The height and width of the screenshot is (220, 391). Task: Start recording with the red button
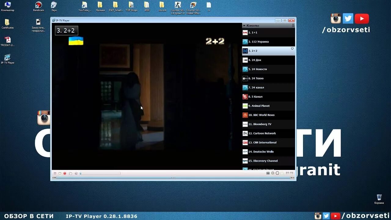tap(65, 173)
